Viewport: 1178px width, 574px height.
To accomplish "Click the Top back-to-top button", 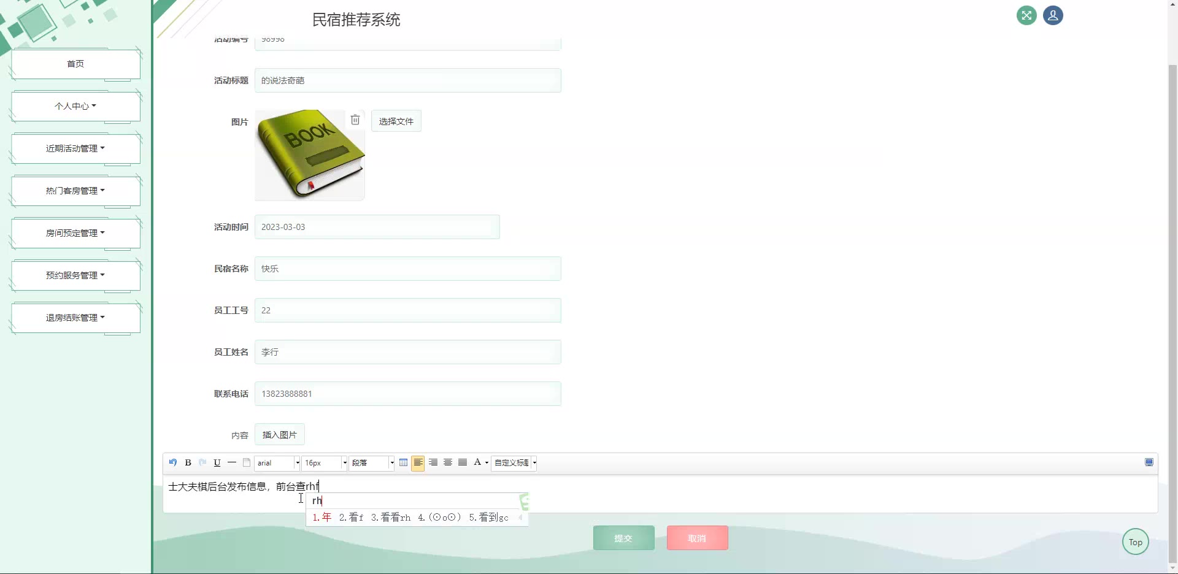I will tap(1135, 541).
